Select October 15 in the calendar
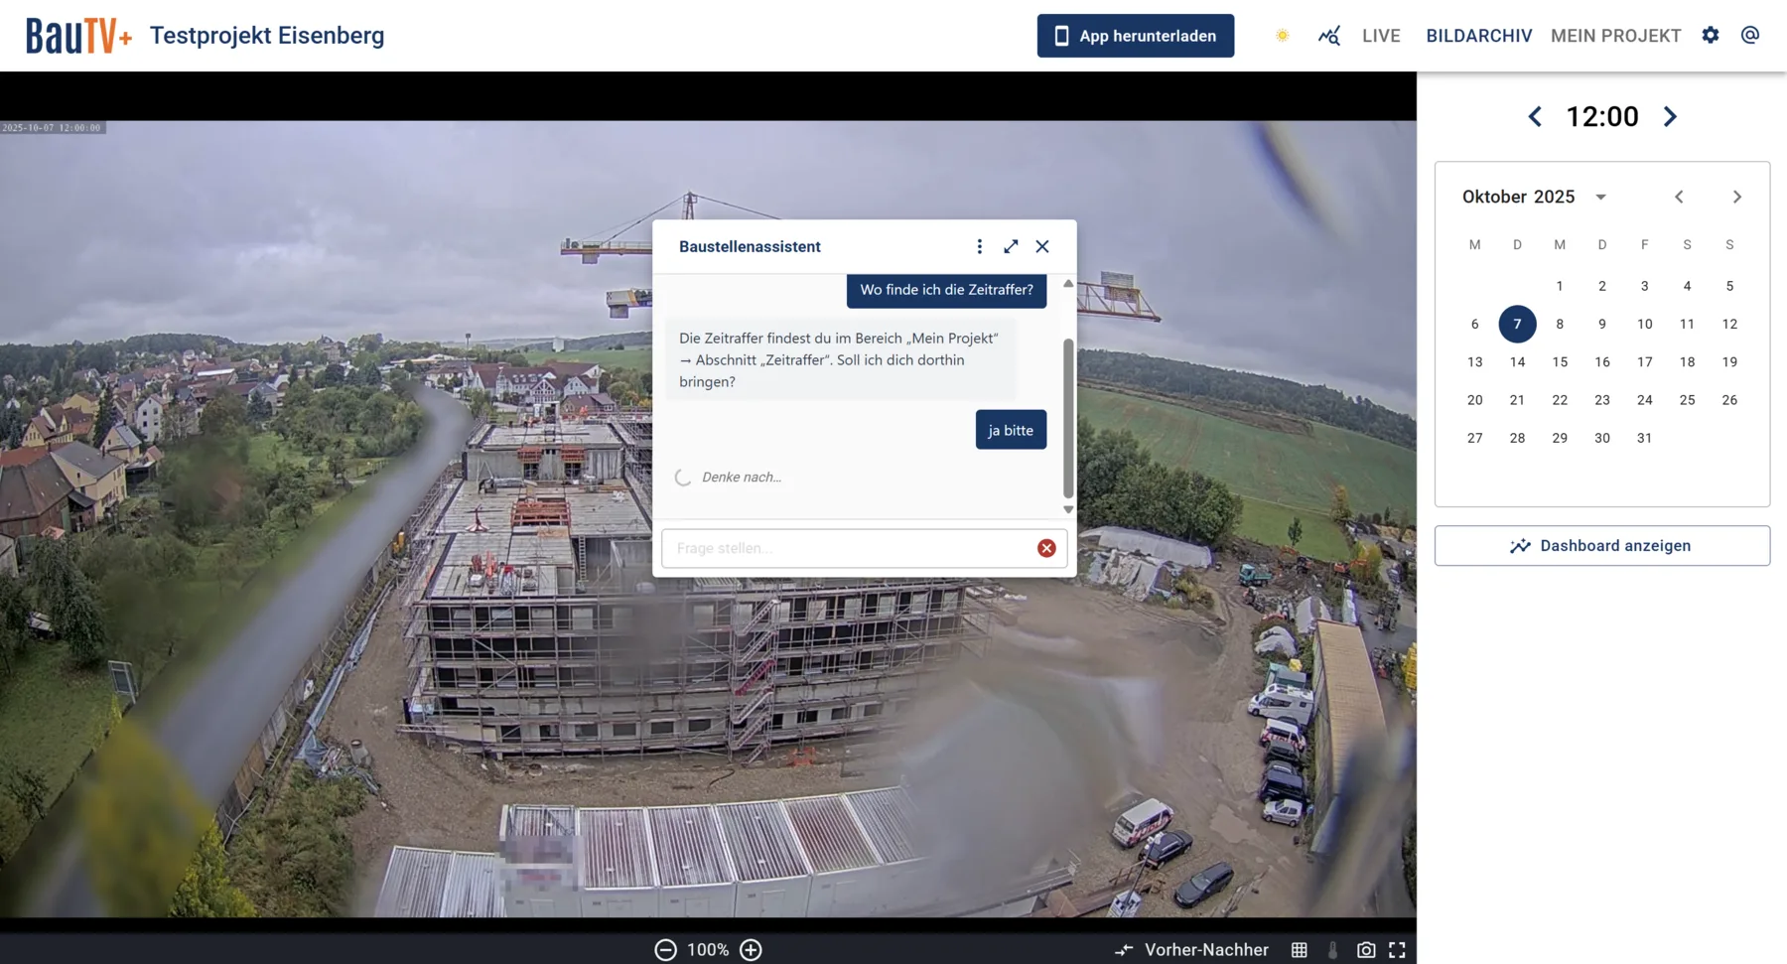This screenshot has height=964, width=1787. 1560,362
